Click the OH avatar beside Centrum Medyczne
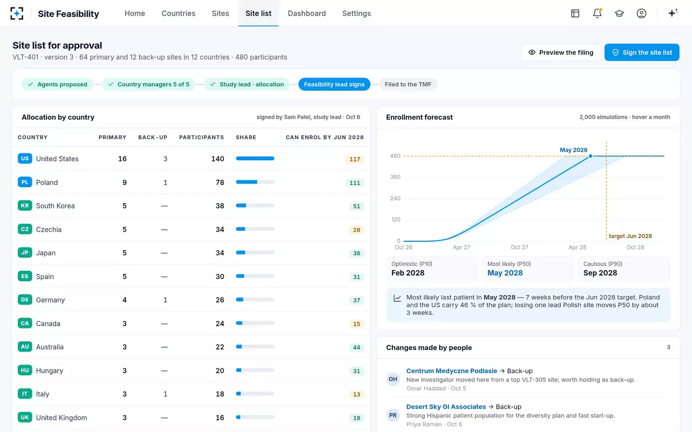Screen dimensions: 692x432 coord(393,379)
